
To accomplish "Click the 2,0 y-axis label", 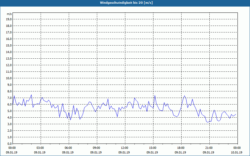I will point(9,131).
